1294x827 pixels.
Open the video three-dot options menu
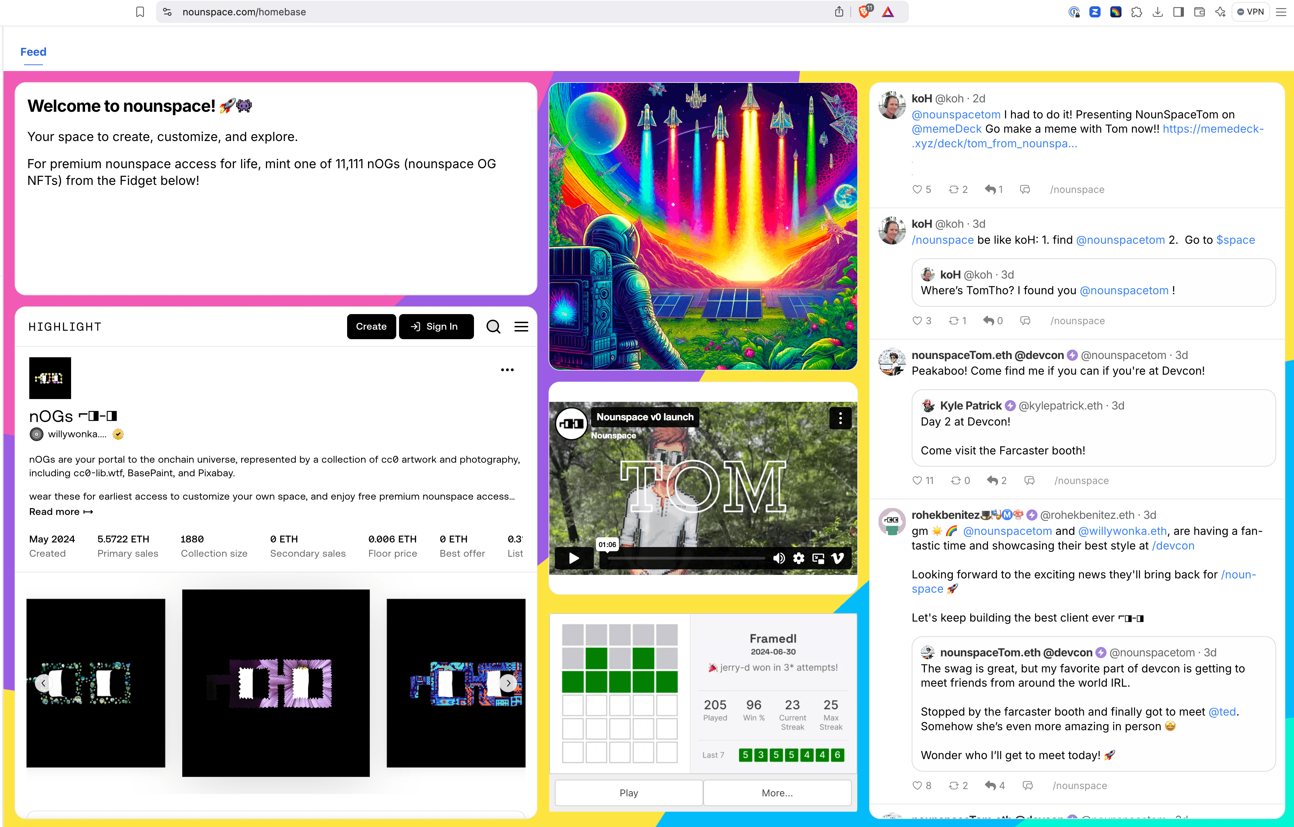(x=841, y=418)
